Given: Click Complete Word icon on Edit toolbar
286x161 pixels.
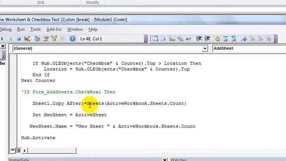Looking at the screenshot, I should point(189,39).
